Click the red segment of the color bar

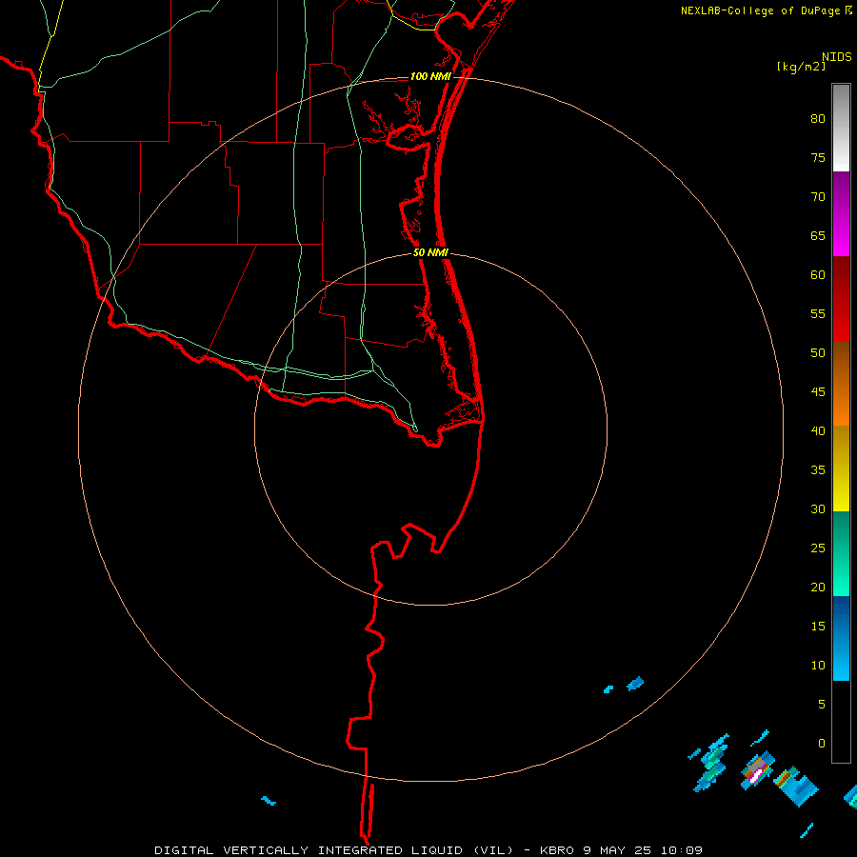[841, 299]
